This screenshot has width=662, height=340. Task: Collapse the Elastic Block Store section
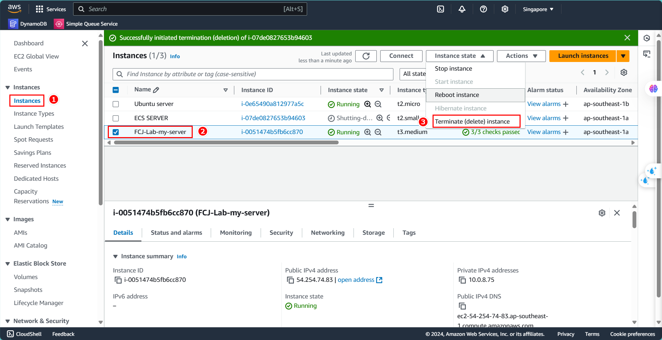click(x=8, y=264)
